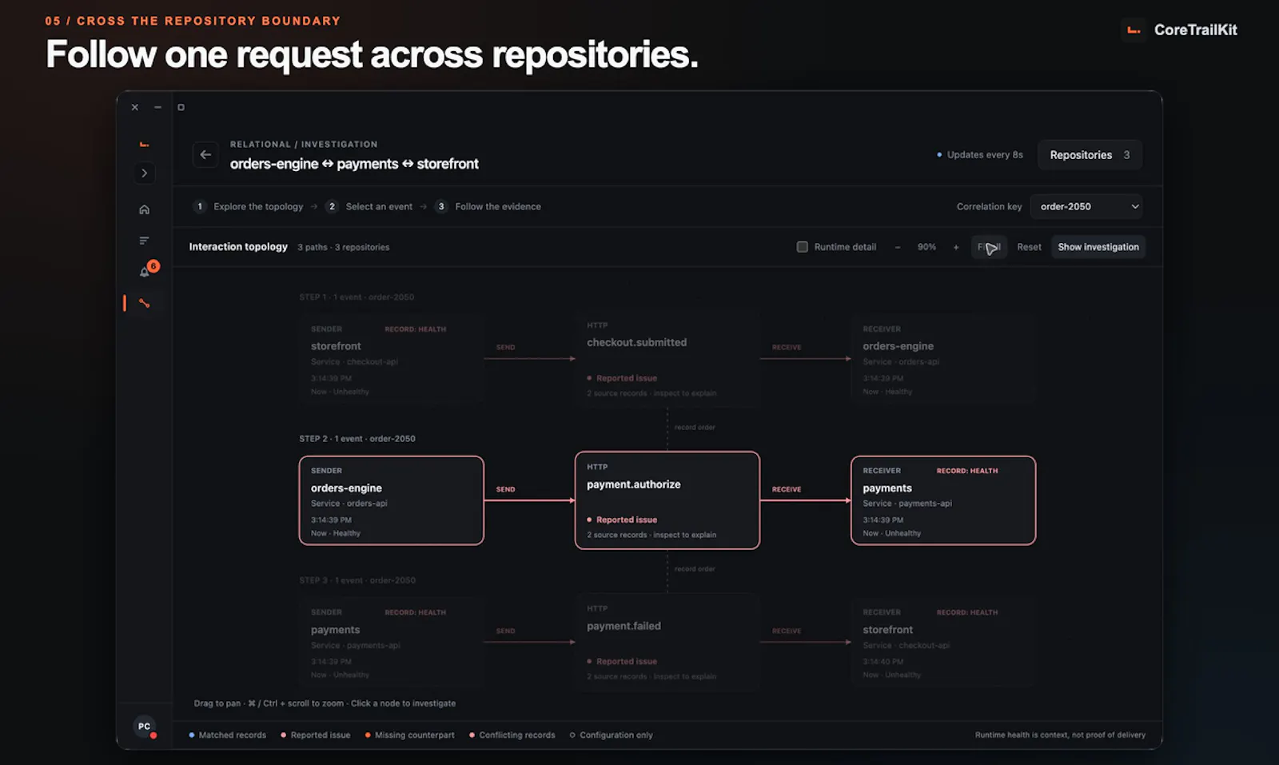
Task: Select the orders-engine receiver node in step 1
Action: [943, 359]
